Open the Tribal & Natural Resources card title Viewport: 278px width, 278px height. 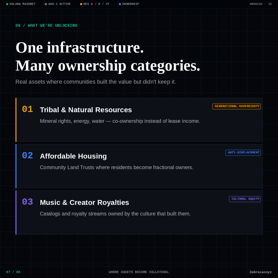(86, 110)
